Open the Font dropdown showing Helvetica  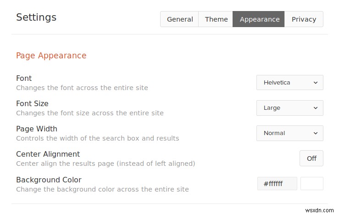point(289,83)
